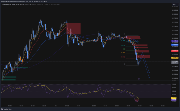Viewport: 180px width, 111px height.
Task: Click the 10:30 time axis label
Action: pyautogui.click(x=128, y=106)
